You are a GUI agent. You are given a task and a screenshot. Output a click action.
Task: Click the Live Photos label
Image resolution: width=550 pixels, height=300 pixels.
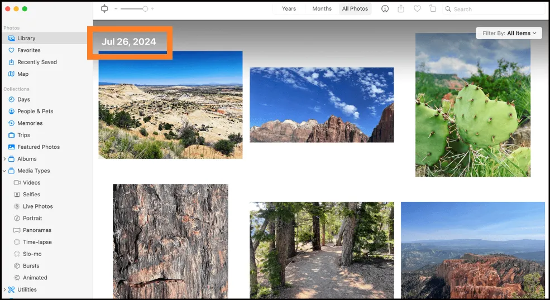point(38,206)
